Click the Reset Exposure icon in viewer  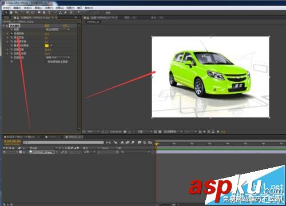pos(218,132)
